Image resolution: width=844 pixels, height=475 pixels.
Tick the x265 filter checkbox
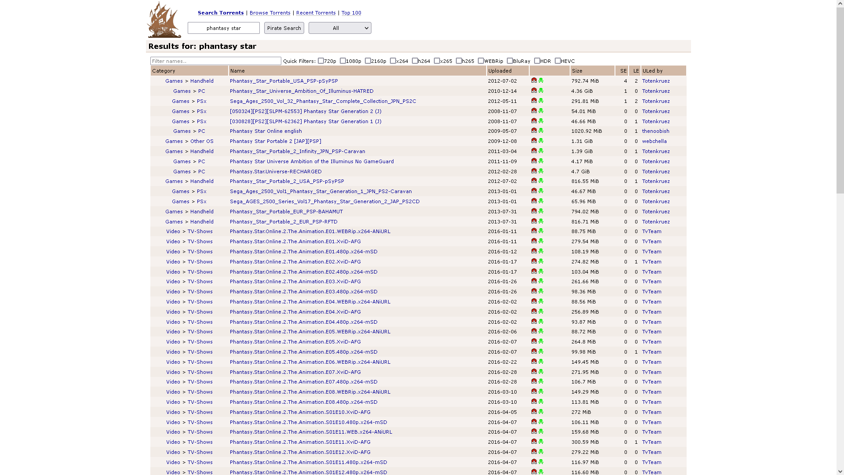pos(437,61)
